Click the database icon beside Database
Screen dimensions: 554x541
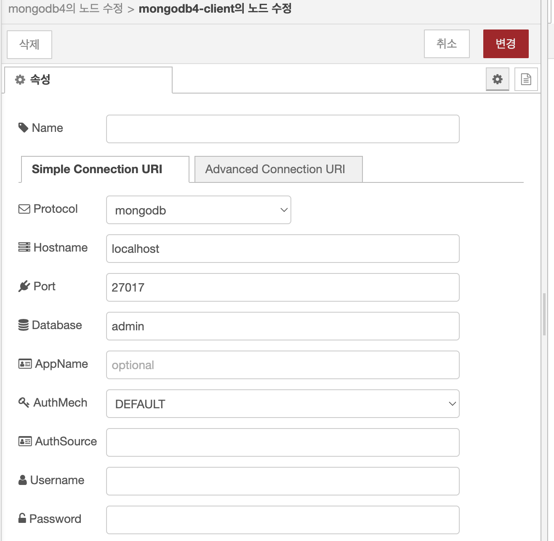coord(24,325)
